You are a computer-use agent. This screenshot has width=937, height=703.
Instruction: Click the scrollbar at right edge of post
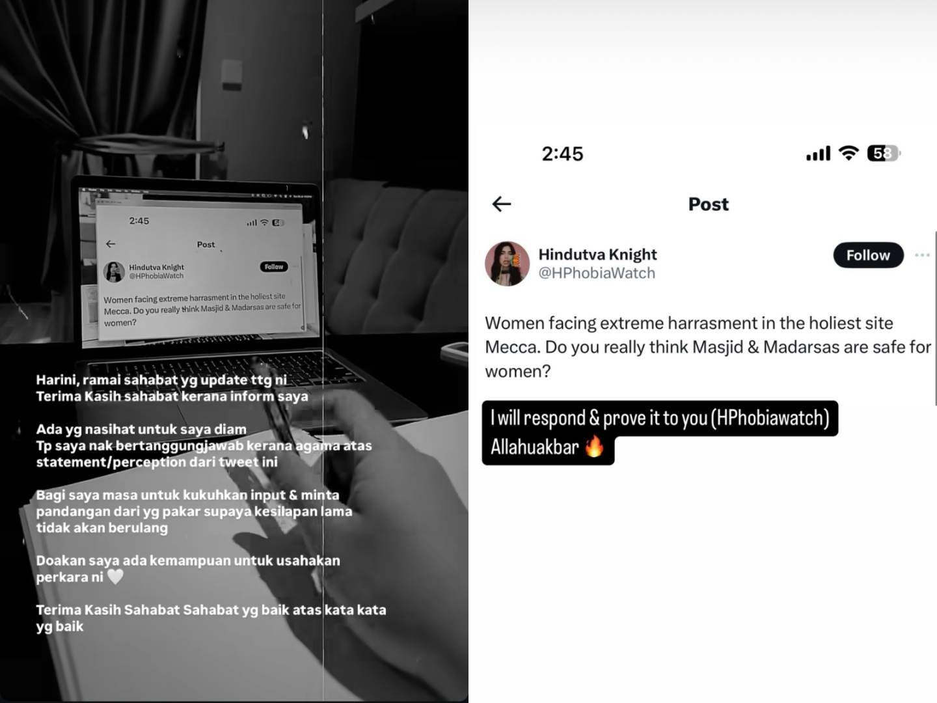click(935, 318)
